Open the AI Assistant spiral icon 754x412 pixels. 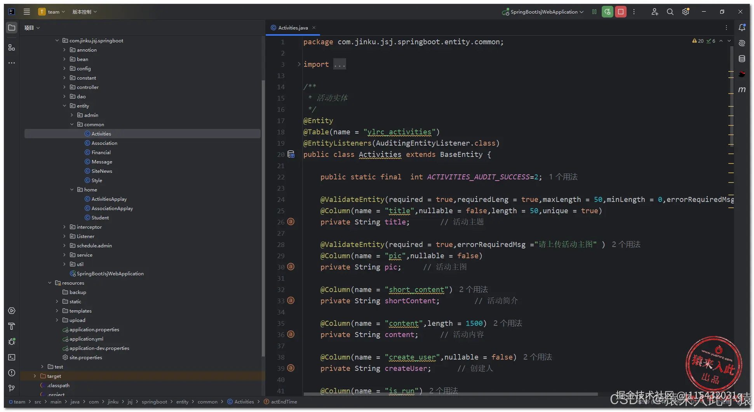click(742, 43)
